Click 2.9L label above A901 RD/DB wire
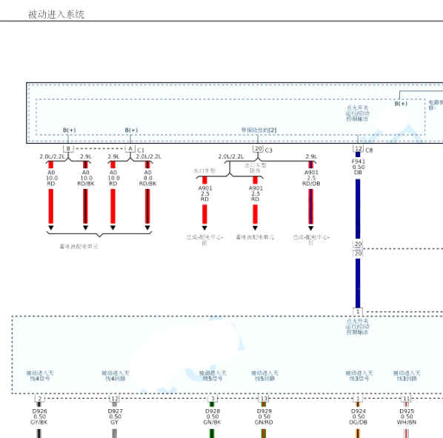Screen dimensions: 443x438 click(x=311, y=156)
